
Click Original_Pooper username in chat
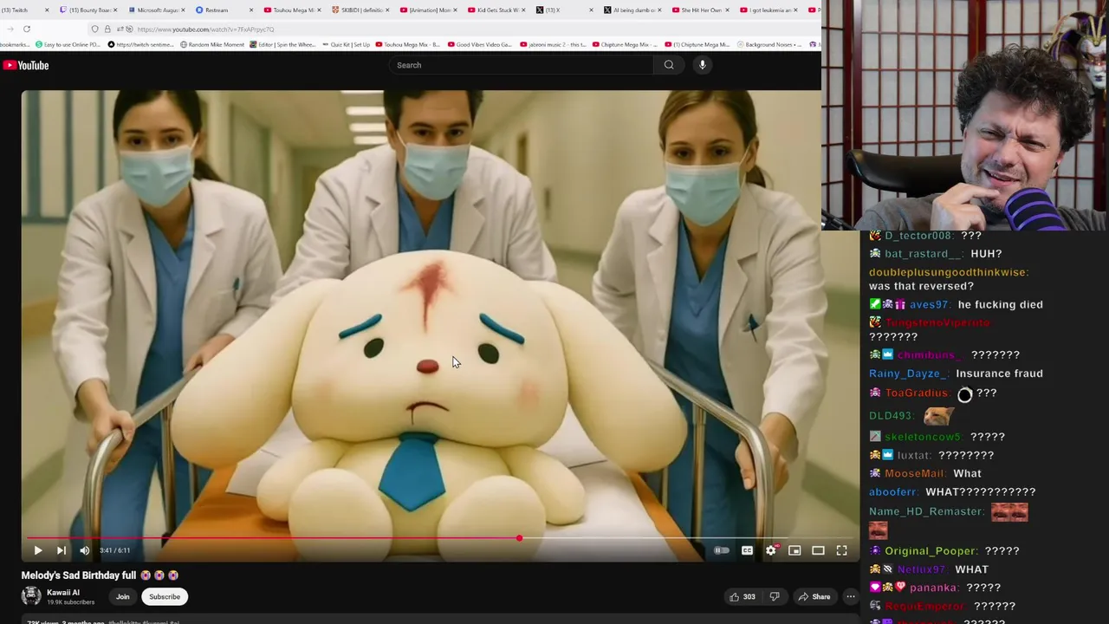pyautogui.click(x=929, y=551)
